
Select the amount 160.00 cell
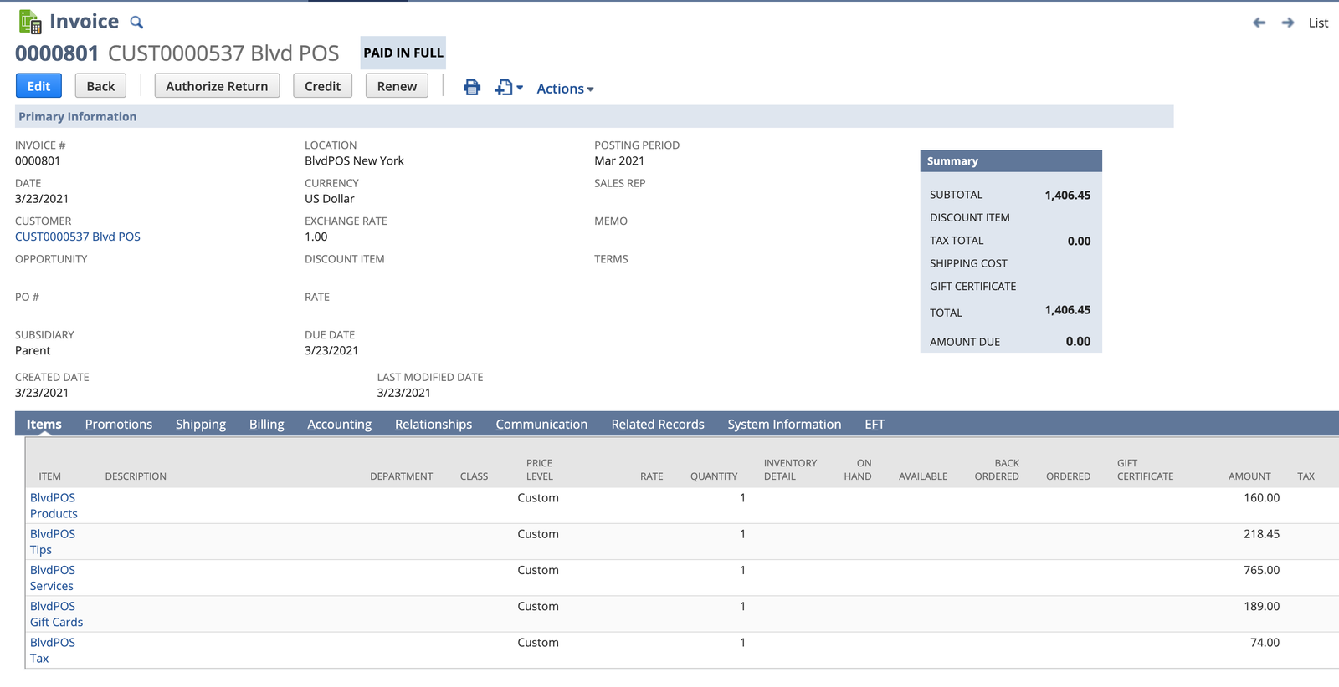click(1261, 498)
